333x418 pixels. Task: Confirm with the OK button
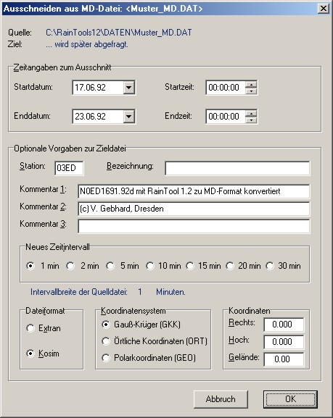(290, 399)
